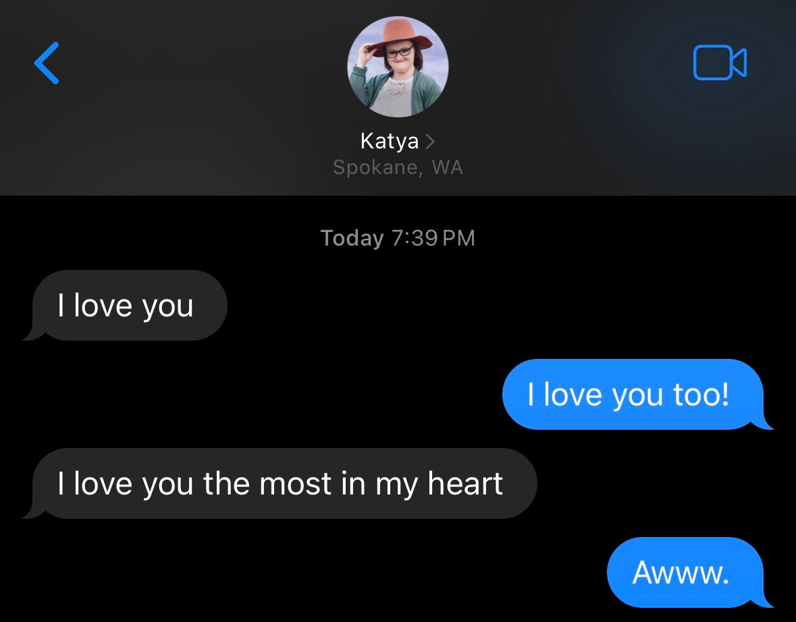Open Katya's contact profile photo
This screenshot has width=796, height=622.
(x=398, y=67)
